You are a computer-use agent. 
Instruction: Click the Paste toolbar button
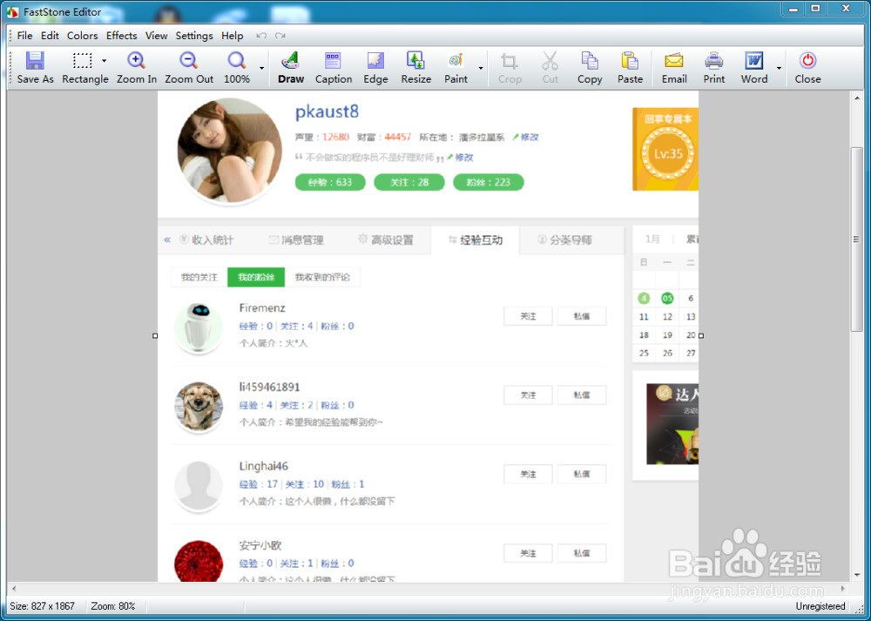630,68
